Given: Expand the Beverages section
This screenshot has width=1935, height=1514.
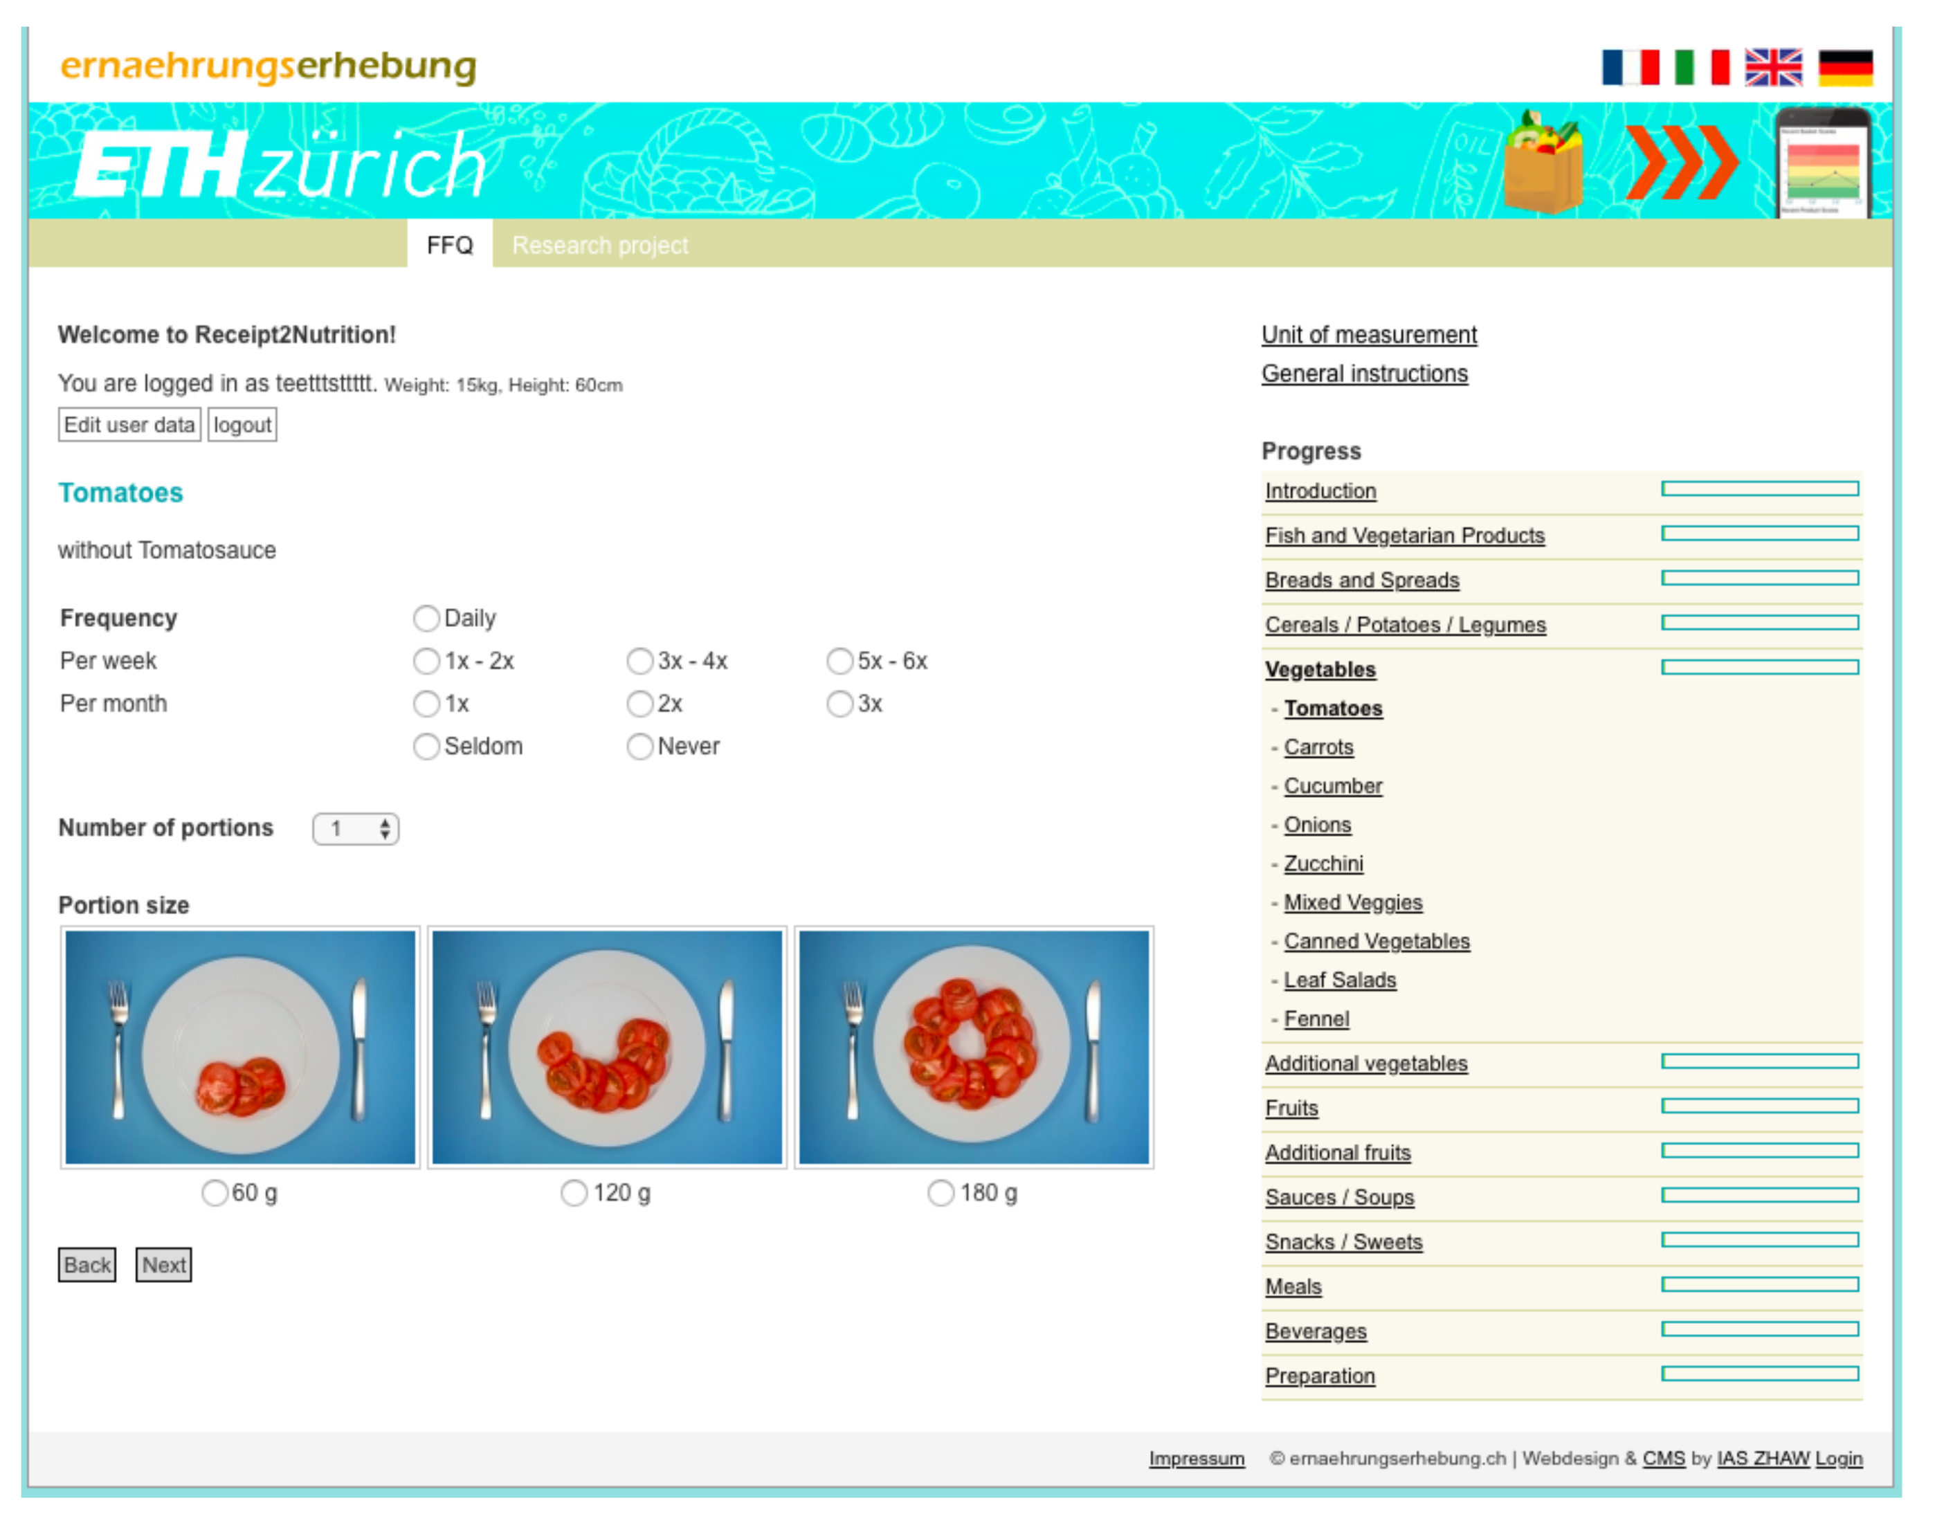Looking at the screenshot, I should click(x=1316, y=1331).
